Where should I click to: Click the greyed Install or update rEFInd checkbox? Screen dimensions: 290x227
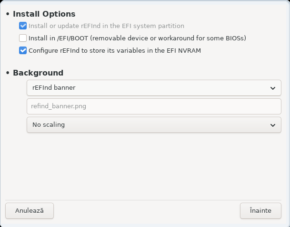pos(23,26)
